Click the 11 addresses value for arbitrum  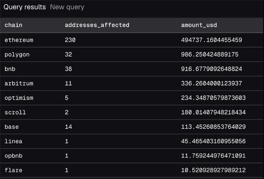point(68,83)
